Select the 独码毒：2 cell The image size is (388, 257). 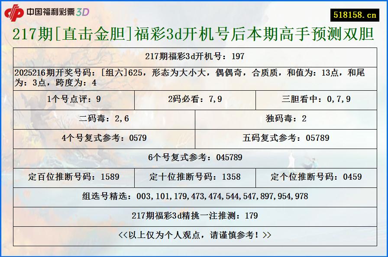click(286, 119)
